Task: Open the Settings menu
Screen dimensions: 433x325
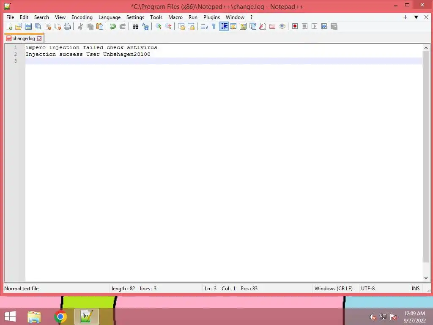Action: pyautogui.click(x=135, y=17)
